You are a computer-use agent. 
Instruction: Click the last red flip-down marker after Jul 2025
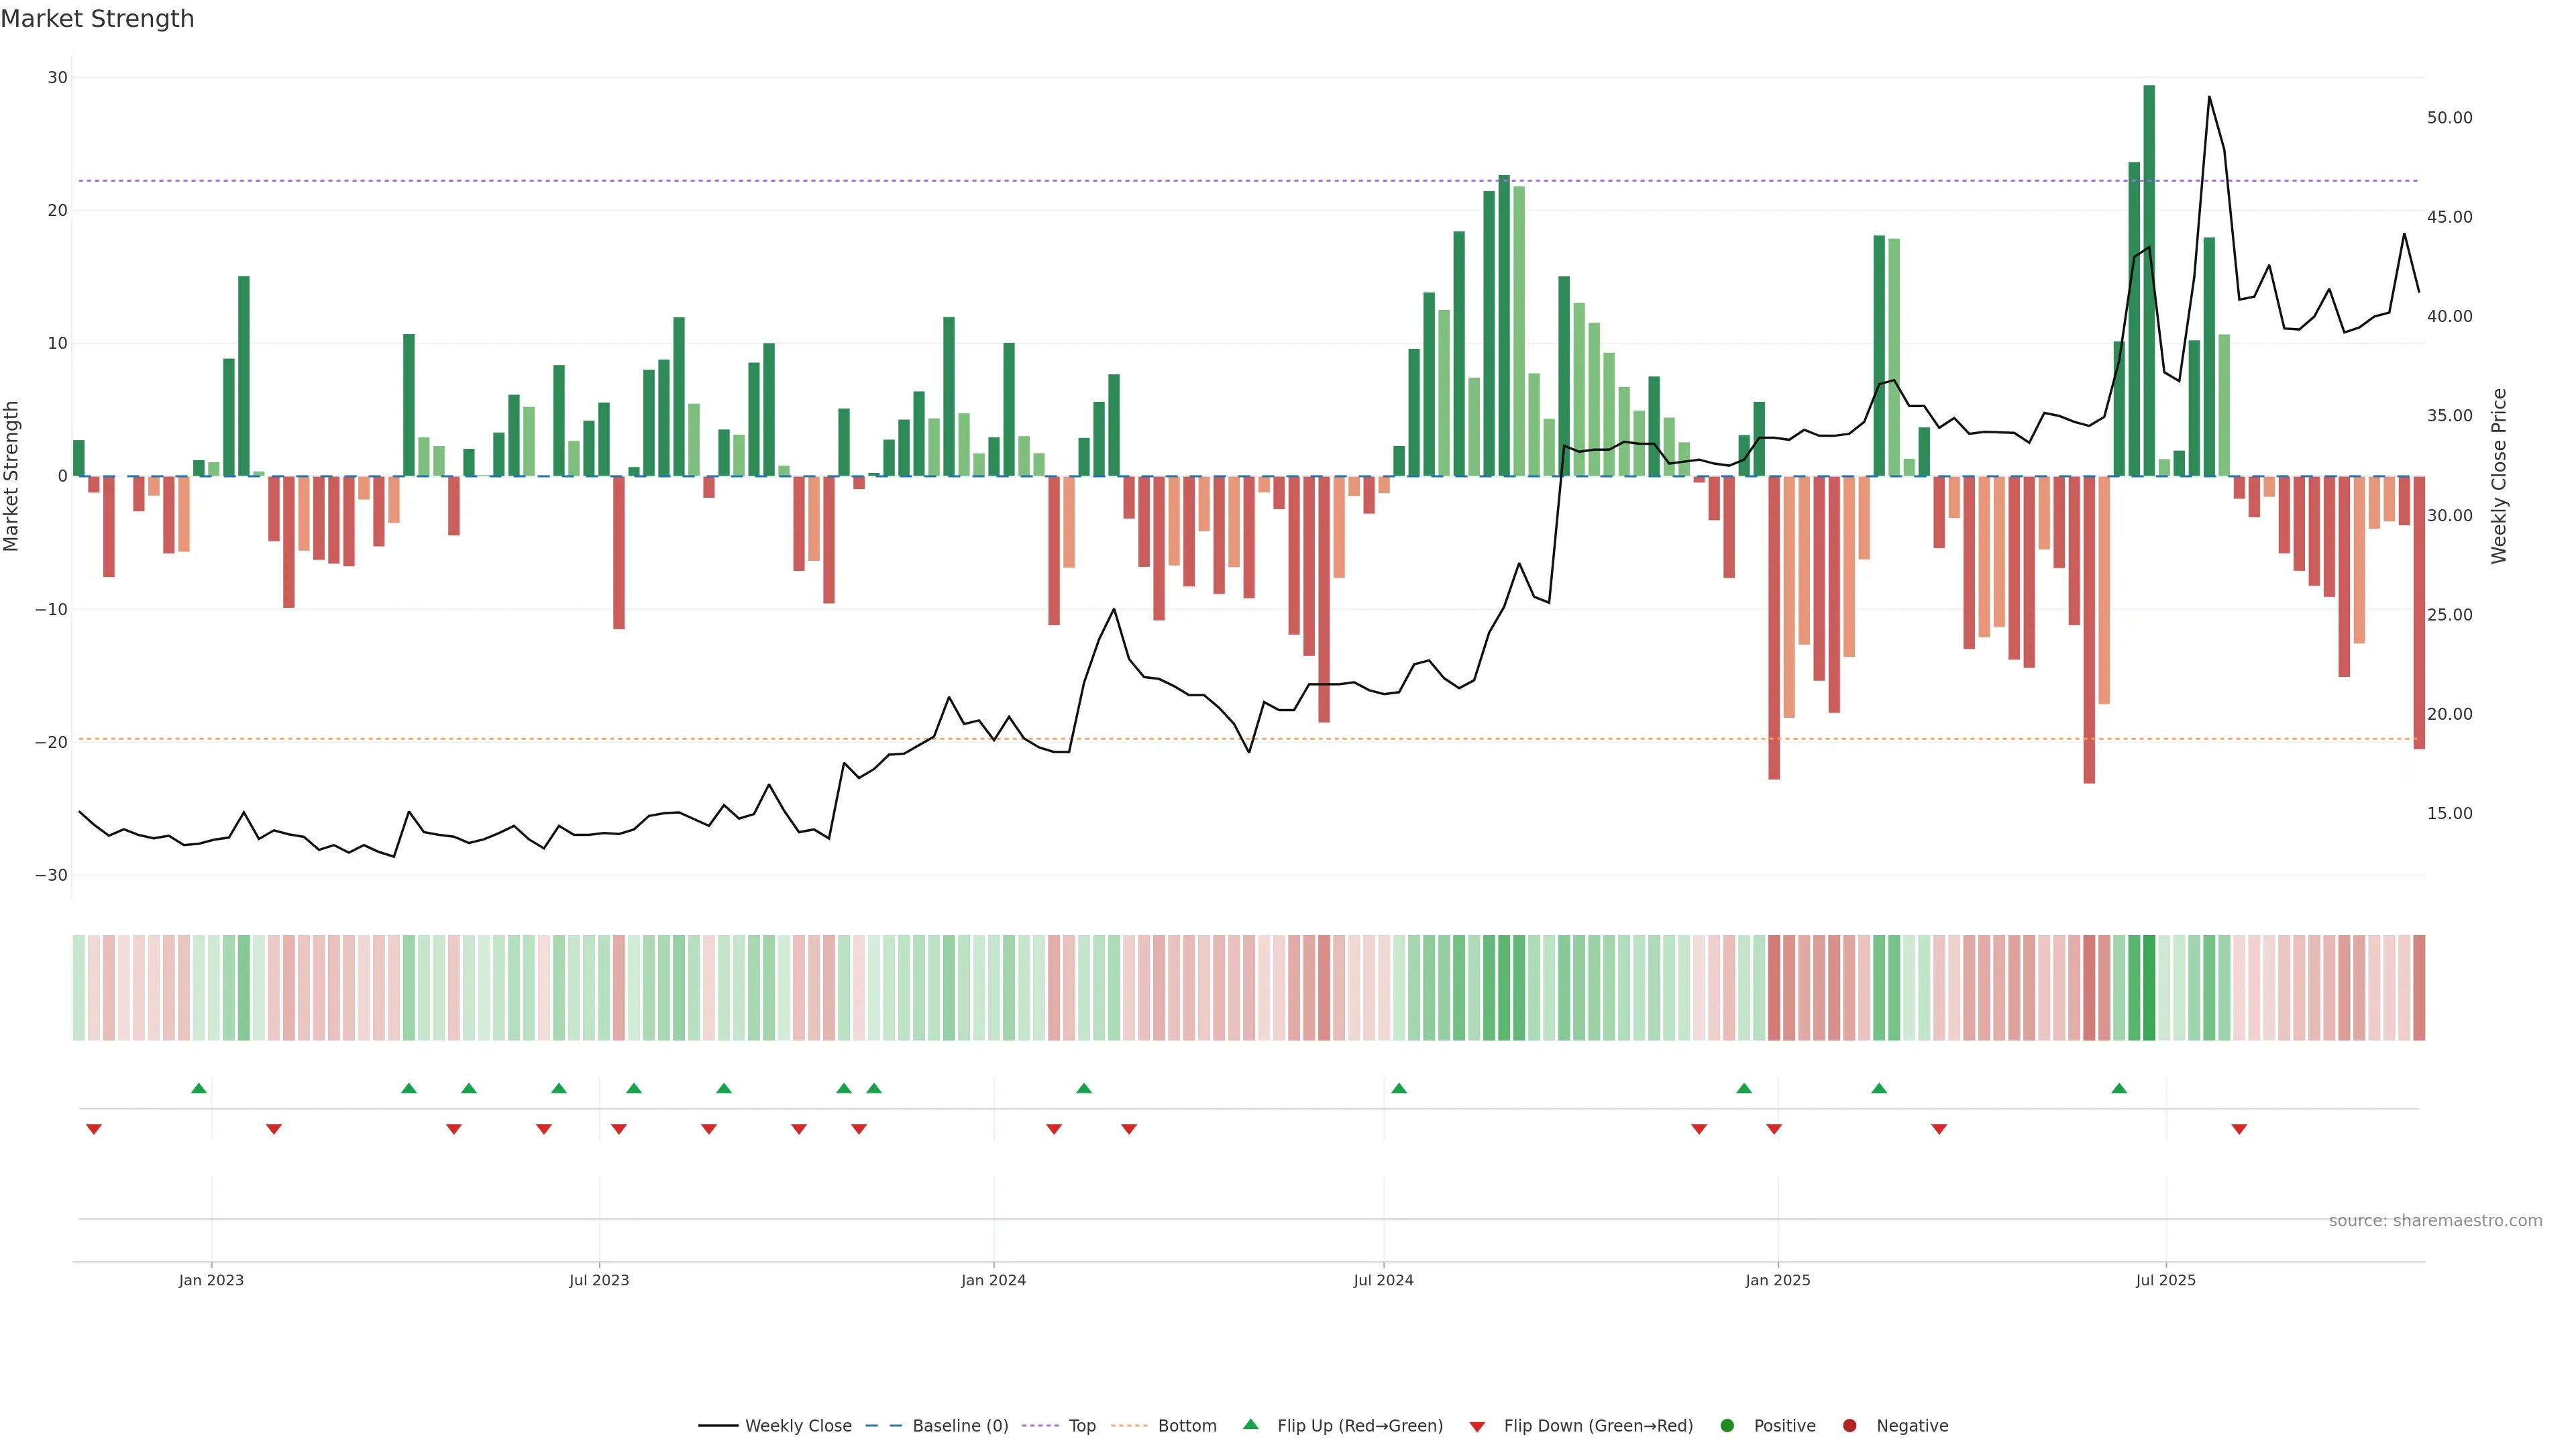(2239, 1129)
